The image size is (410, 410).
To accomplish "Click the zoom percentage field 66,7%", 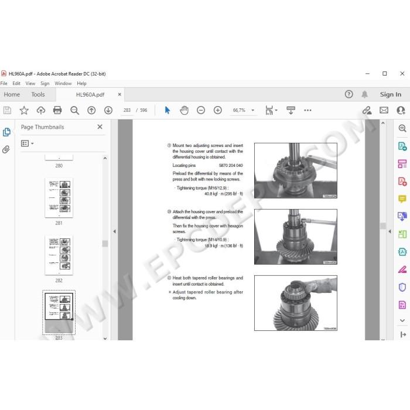I will pos(239,110).
